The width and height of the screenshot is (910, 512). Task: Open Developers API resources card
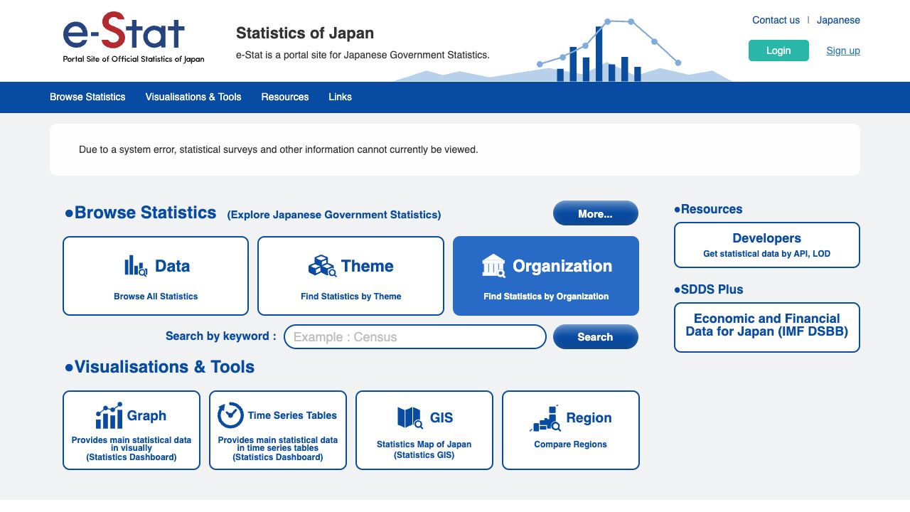(x=766, y=245)
